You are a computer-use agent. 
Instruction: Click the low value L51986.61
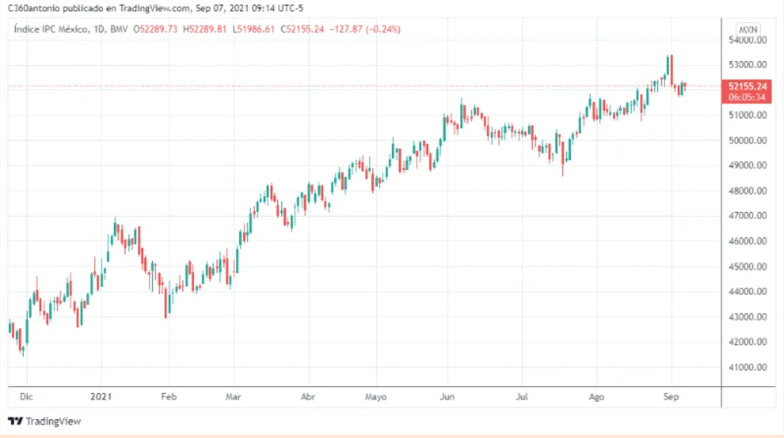pyautogui.click(x=254, y=29)
